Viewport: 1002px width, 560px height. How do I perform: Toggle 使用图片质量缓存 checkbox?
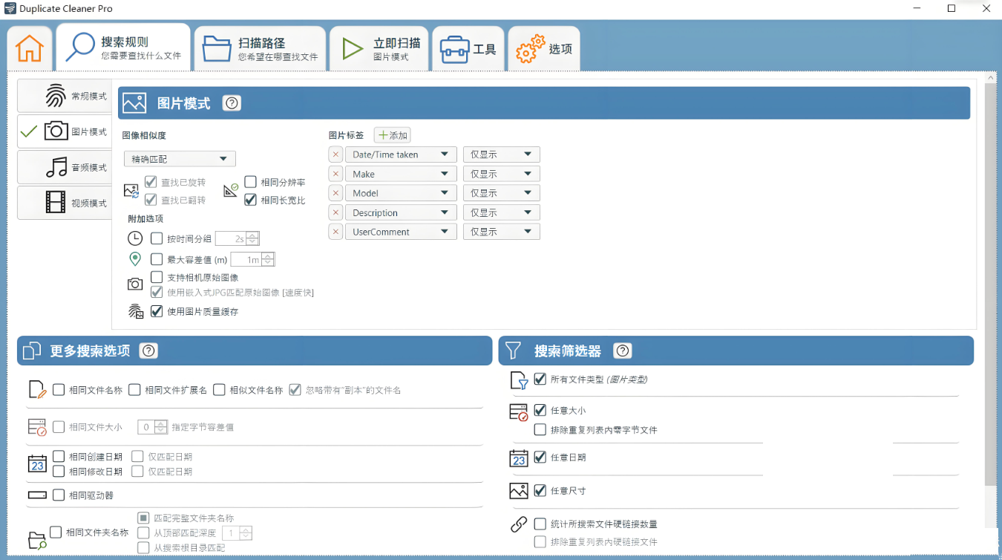[157, 311]
